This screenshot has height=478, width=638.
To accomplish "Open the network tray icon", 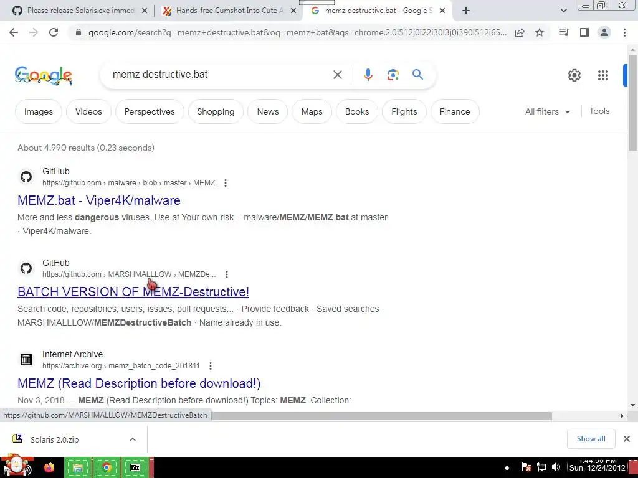I will (x=541, y=467).
